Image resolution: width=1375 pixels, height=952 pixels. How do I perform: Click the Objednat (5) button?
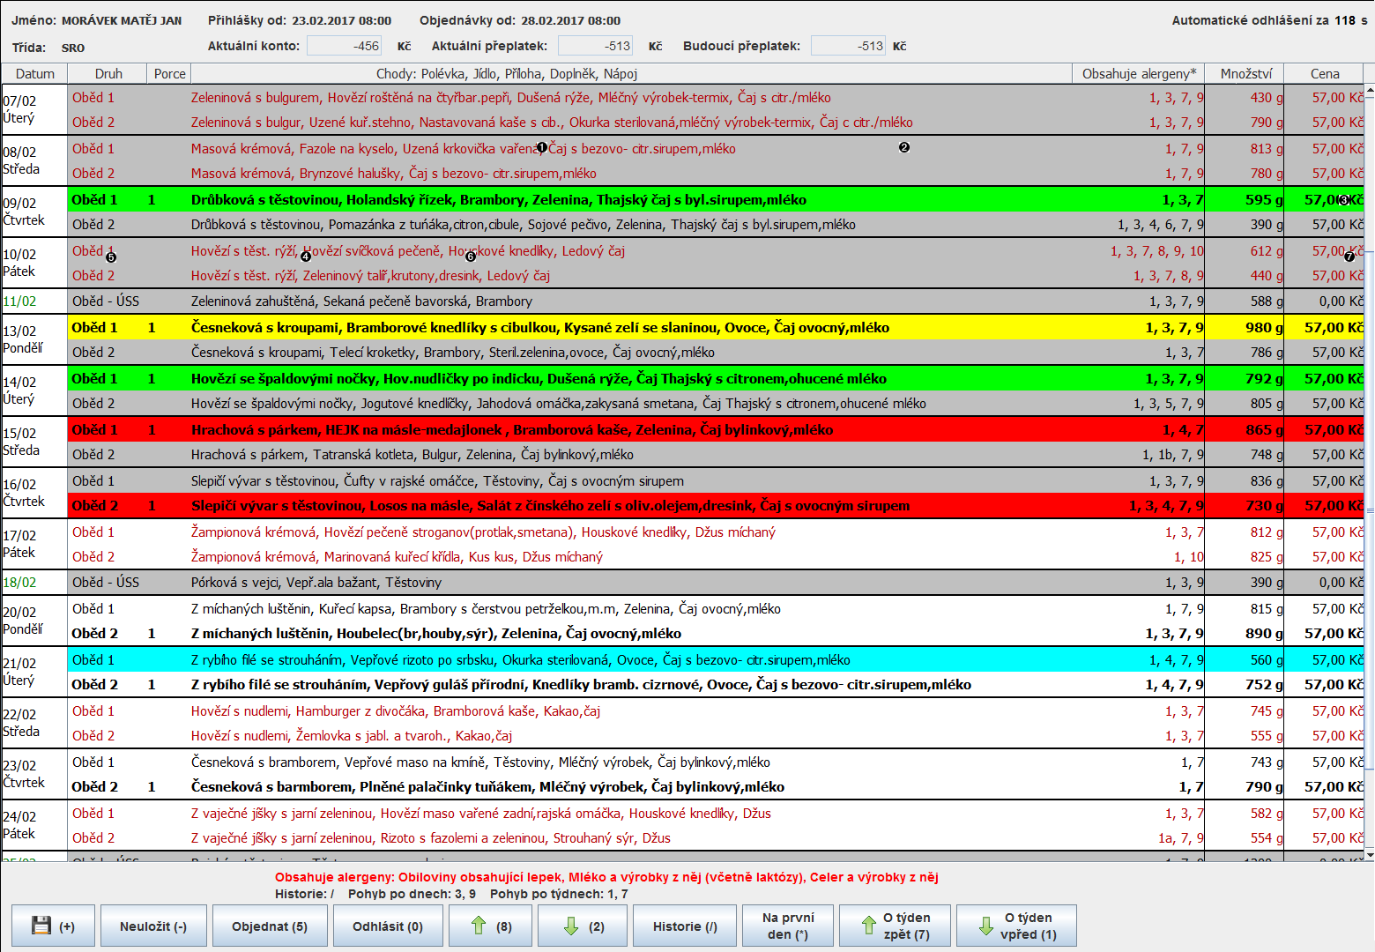(x=270, y=926)
